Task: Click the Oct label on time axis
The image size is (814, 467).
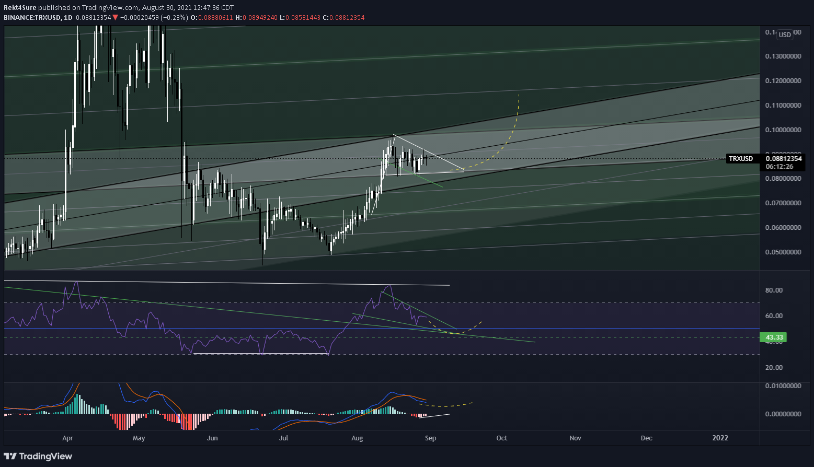Action: 501,438
